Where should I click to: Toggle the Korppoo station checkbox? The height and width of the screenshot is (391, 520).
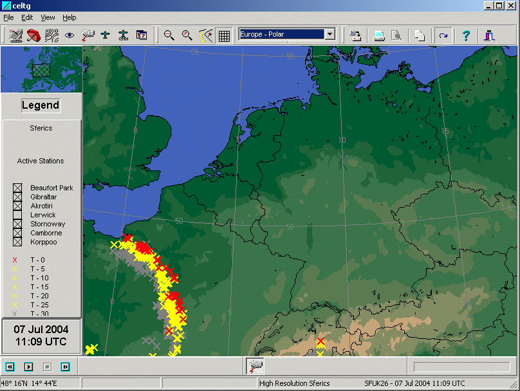(x=17, y=242)
